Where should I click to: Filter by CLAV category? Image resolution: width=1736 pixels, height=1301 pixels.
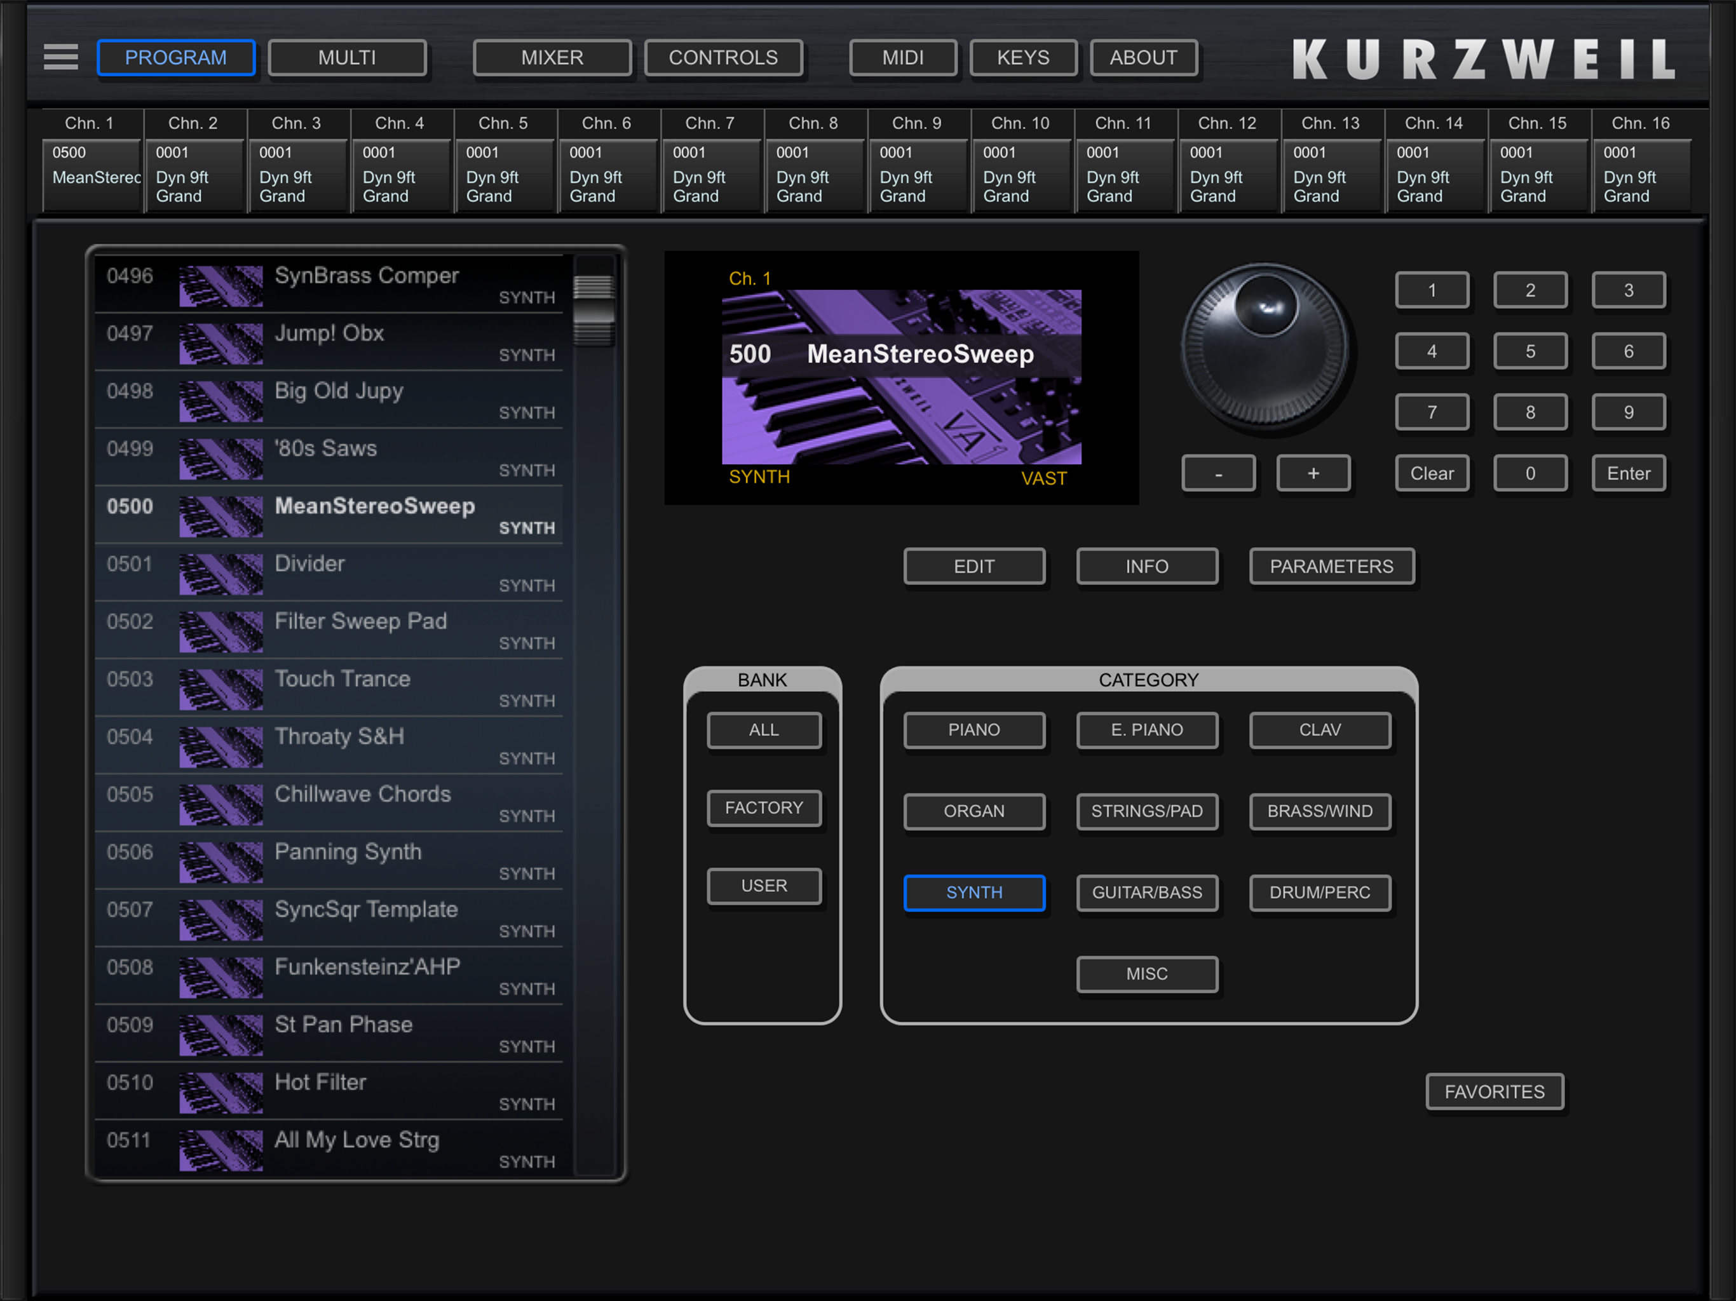[1320, 730]
